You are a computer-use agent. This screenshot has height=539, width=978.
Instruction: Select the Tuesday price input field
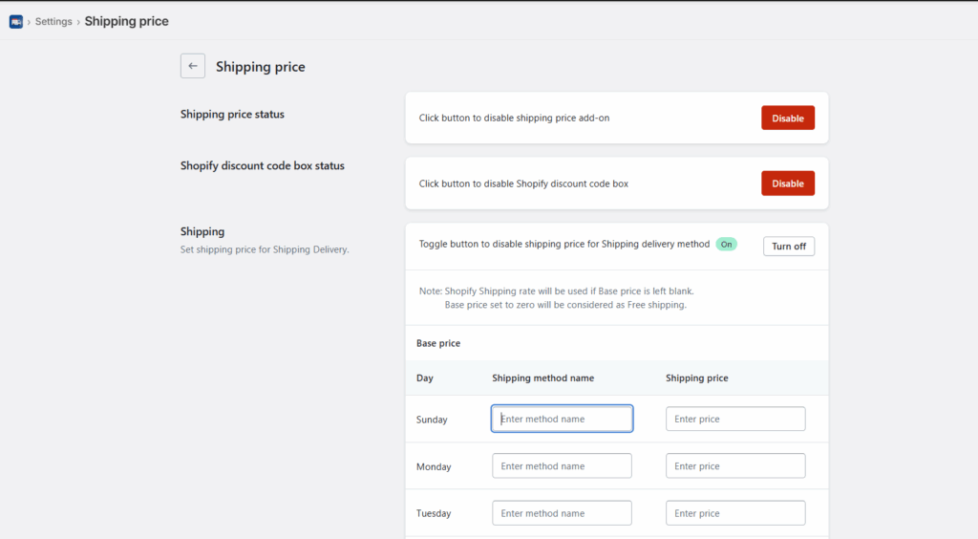(x=734, y=513)
